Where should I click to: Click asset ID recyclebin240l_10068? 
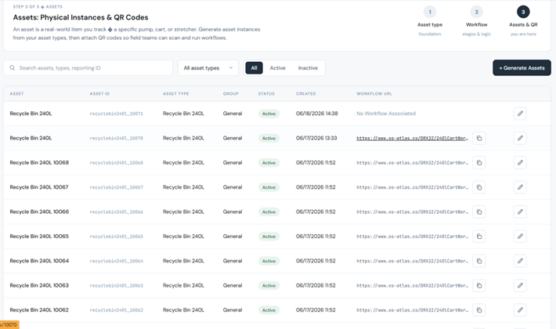click(117, 163)
